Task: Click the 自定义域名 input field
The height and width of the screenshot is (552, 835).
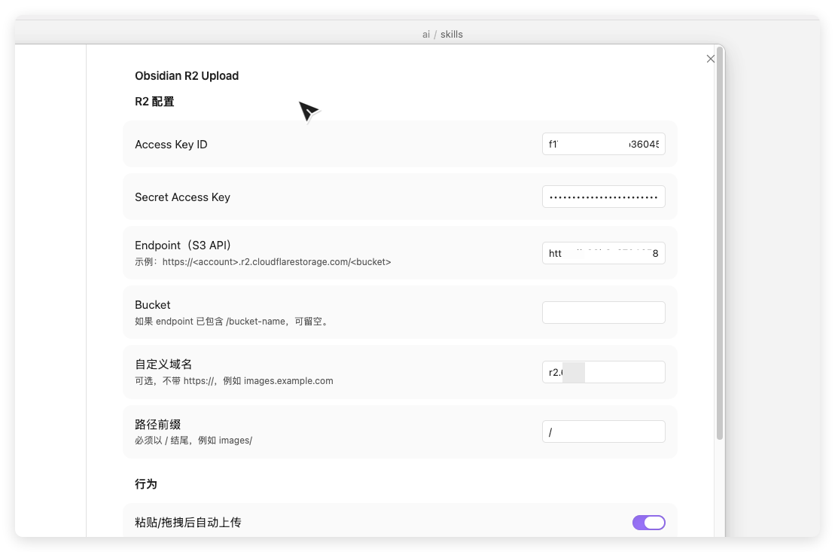Action: 603,372
